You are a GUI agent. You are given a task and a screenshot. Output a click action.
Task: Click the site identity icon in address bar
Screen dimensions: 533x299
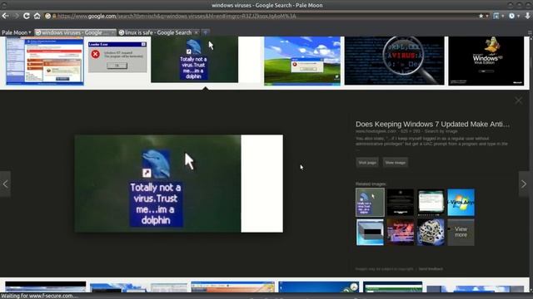(x=48, y=16)
